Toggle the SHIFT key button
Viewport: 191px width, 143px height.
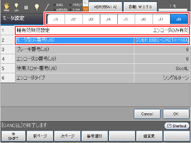click(13, 136)
